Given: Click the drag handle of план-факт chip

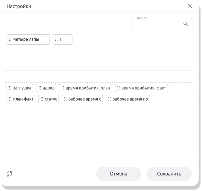Looking at the screenshot, I should click(10, 99).
